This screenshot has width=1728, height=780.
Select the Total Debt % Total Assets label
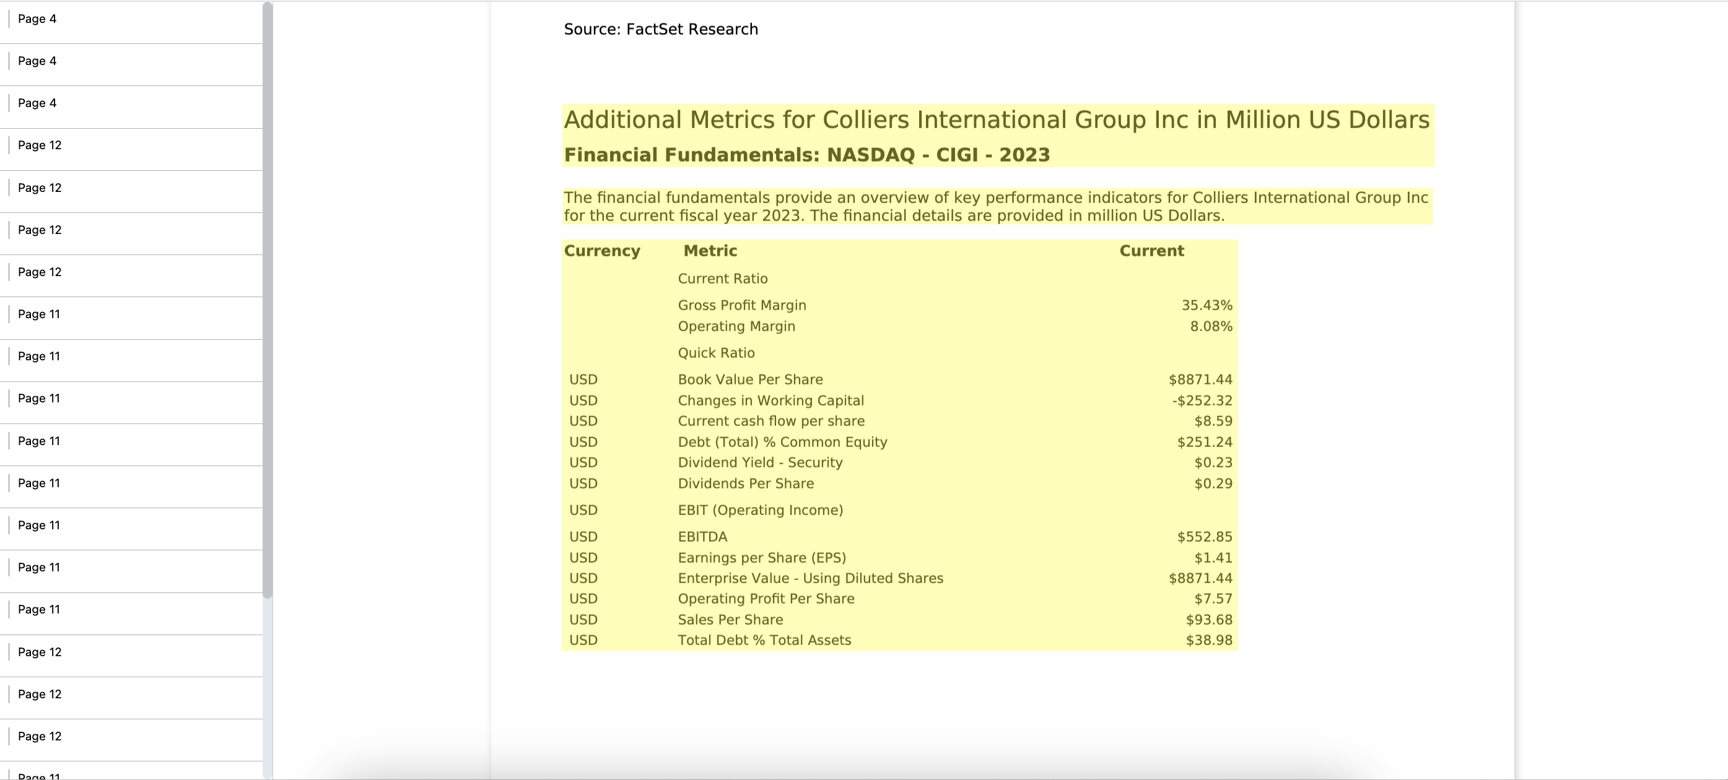[x=764, y=640]
